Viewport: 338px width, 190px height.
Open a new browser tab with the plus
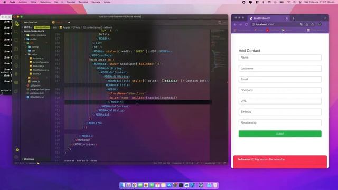click(x=294, y=18)
